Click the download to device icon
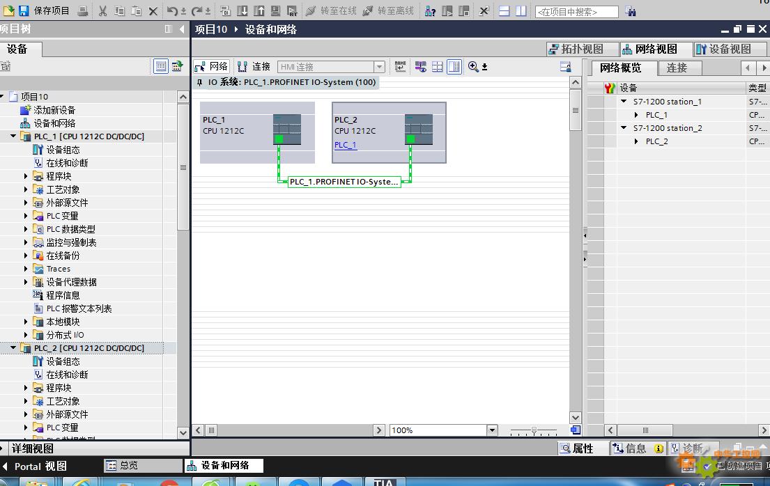The width and height of the screenshot is (770, 486). click(242, 11)
